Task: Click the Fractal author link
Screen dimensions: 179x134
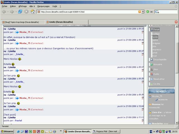Action: pyautogui.click(x=19, y=121)
